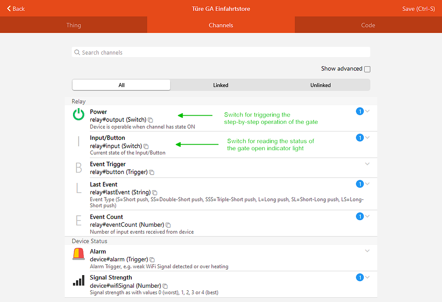Click relay#lastEvent (String) text
442x302 pixels.
120,192
